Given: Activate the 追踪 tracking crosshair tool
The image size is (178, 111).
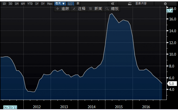Looking at the screenshot, I should click(x=62, y=9).
